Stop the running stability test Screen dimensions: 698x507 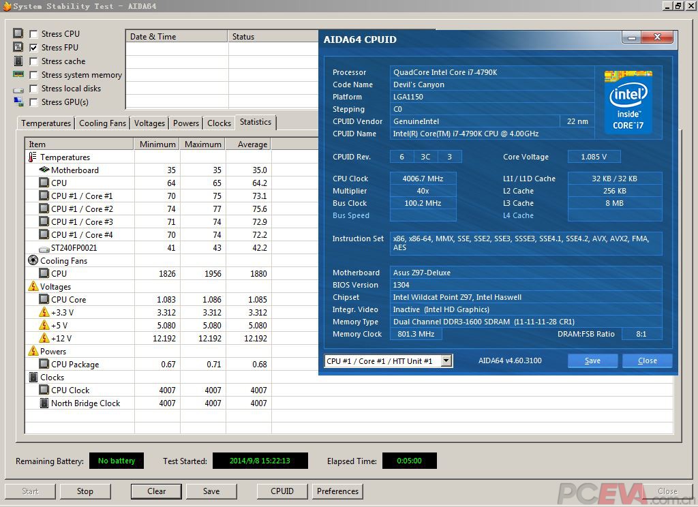tap(85, 491)
